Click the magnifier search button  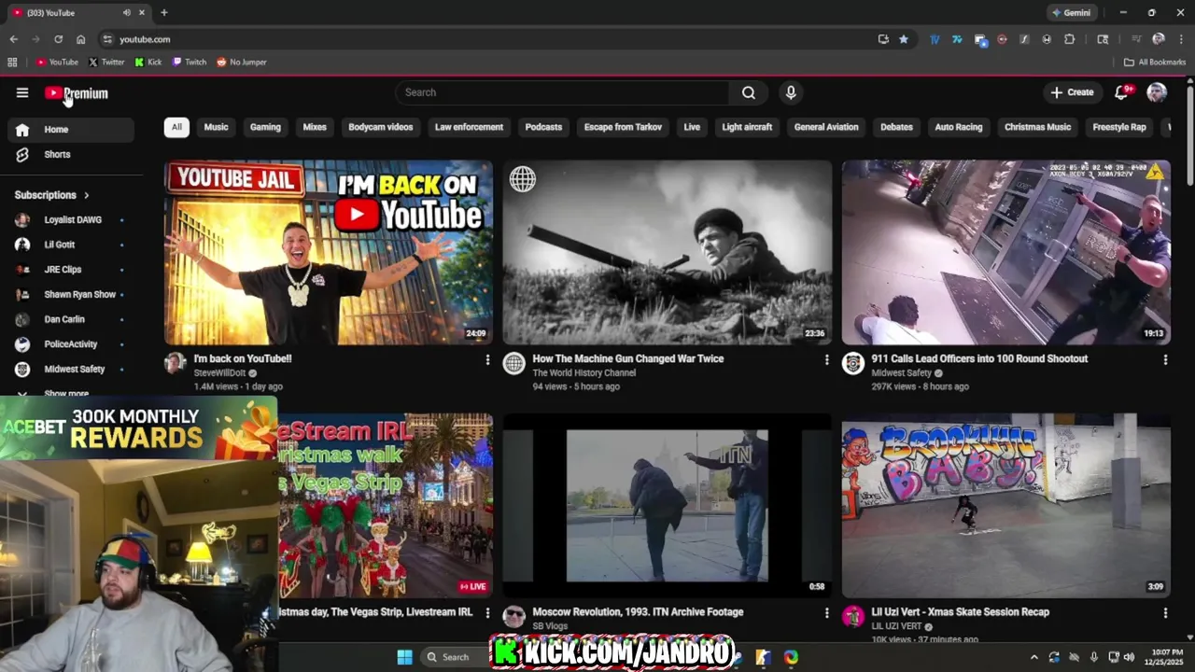pos(749,92)
